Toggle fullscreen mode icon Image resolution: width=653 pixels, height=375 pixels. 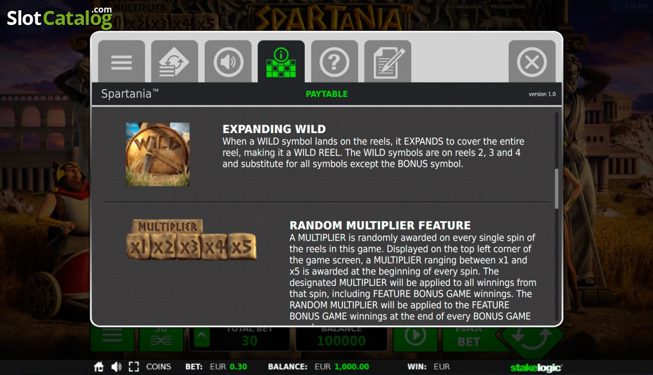[134, 367]
